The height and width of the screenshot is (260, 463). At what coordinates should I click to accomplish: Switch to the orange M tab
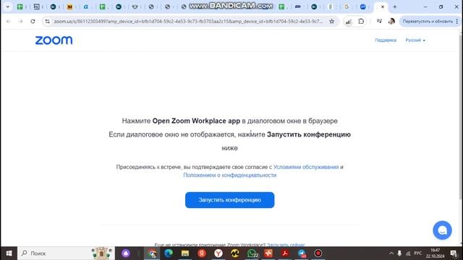coord(69,6)
